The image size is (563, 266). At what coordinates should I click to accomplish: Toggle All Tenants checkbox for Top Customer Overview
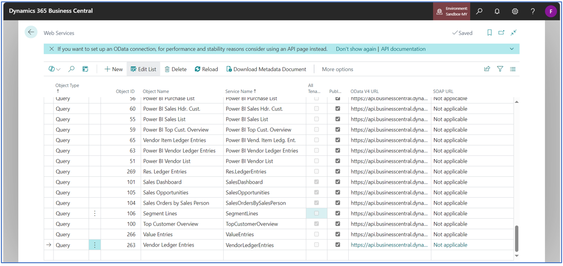(x=317, y=224)
